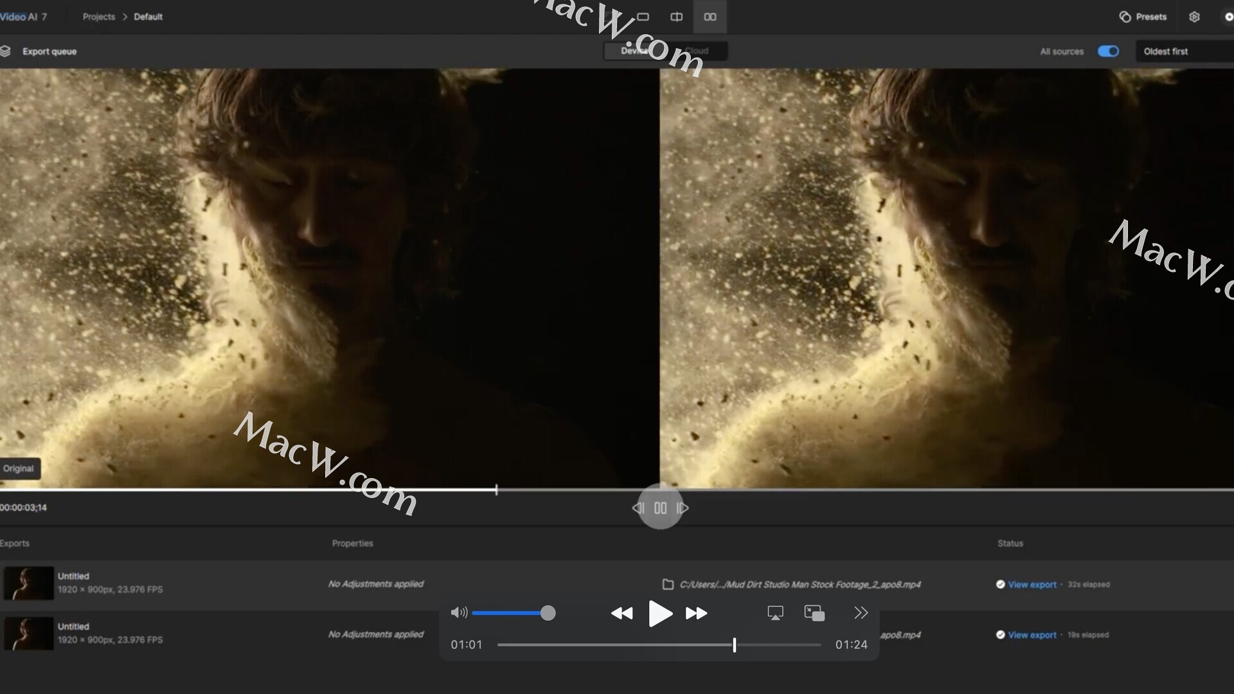This screenshot has height=694, width=1234.
Task: Open the settings gear in top bar
Action: click(x=1194, y=17)
